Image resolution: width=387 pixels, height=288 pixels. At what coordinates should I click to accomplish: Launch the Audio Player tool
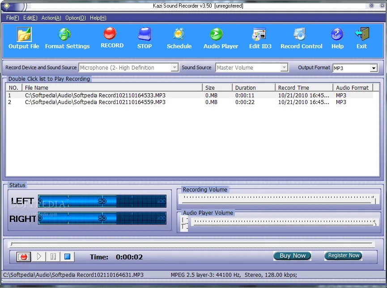click(221, 38)
